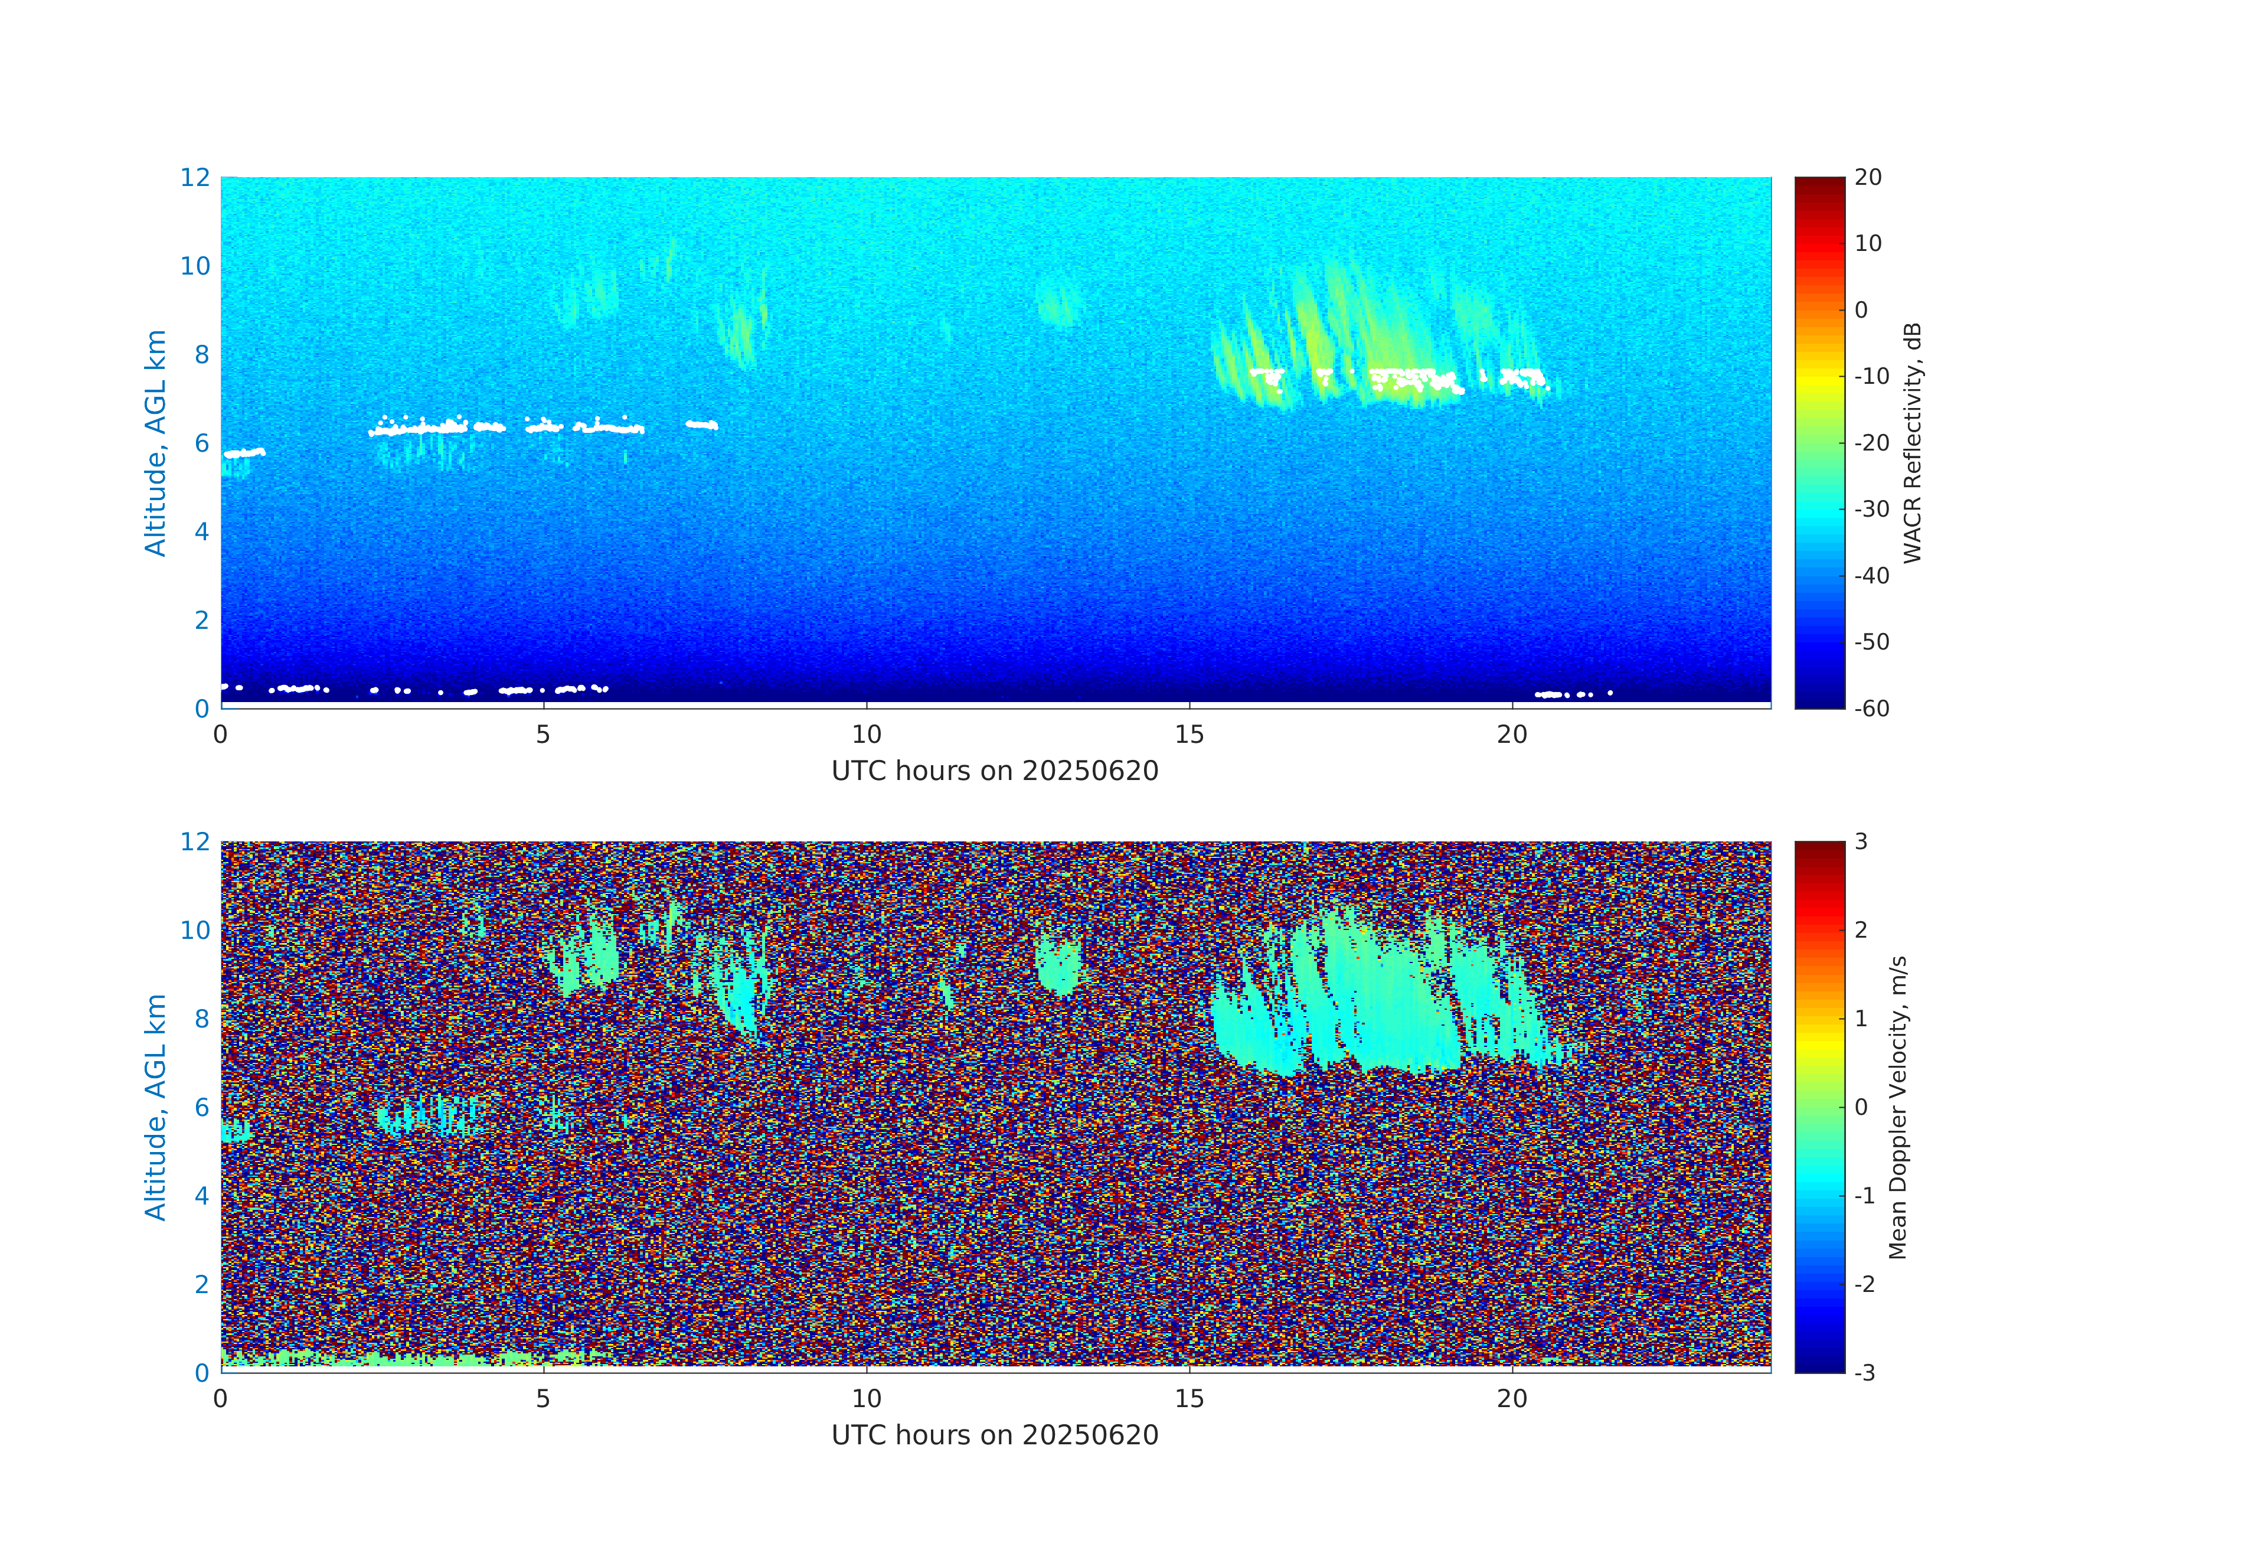Click the y-axis tick 12 on top plot

(194, 178)
